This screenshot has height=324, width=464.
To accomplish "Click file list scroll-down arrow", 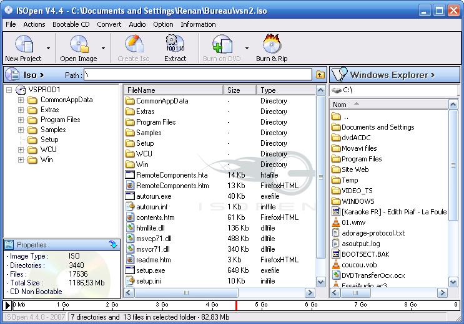I will tap(321, 282).
